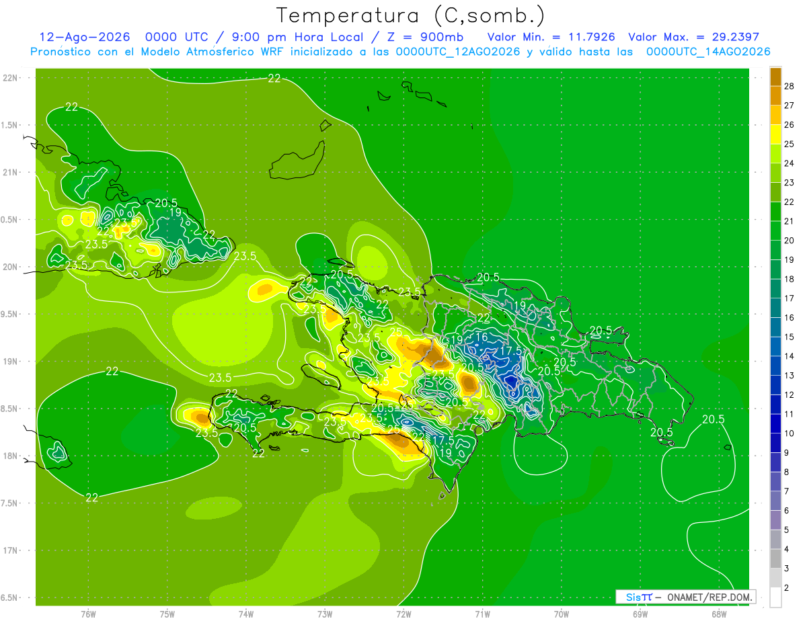Click the clipped "9.5N" latitude label
This screenshot has width=807, height=623.
pyautogui.click(x=9, y=314)
